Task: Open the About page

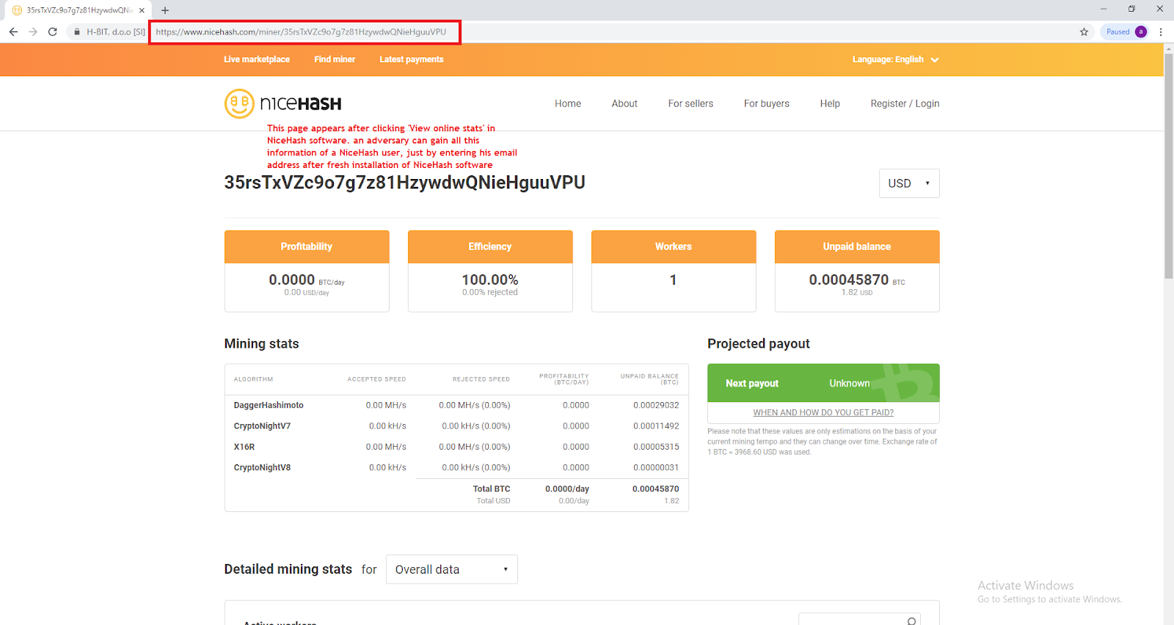Action: (624, 103)
